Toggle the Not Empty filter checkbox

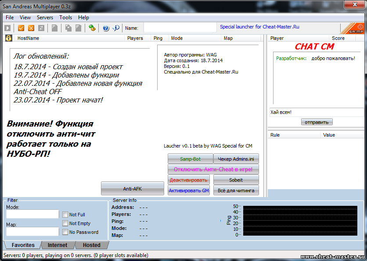pos(65,223)
